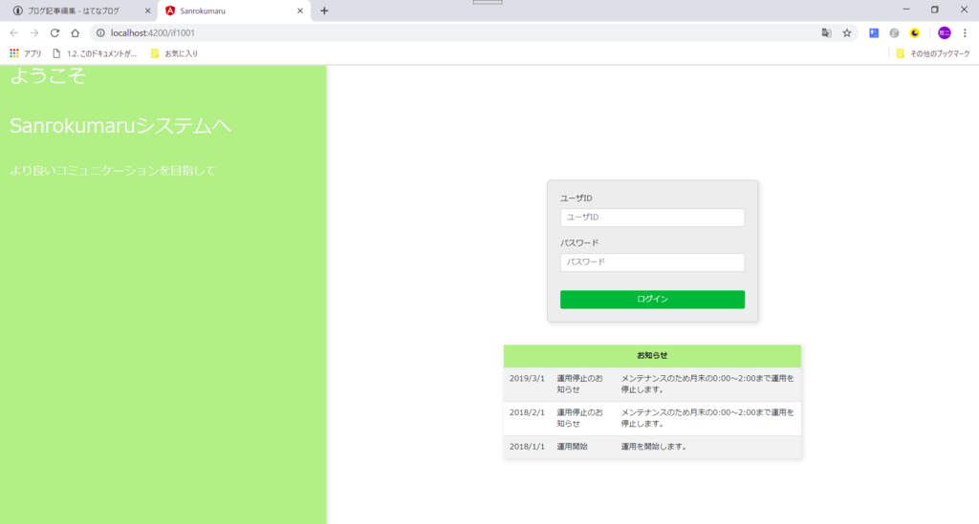
Task: View site info icon in address bar
Action: [100, 33]
